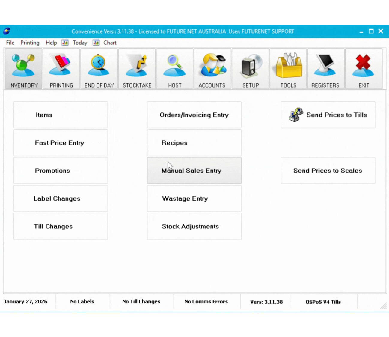Open the Host module icon
The width and height of the screenshot is (389, 337).
coord(175,69)
